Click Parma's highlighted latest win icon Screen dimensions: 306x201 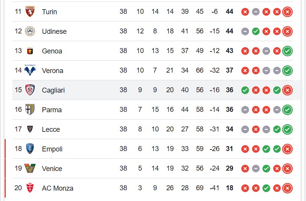click(x=287, y=110)
